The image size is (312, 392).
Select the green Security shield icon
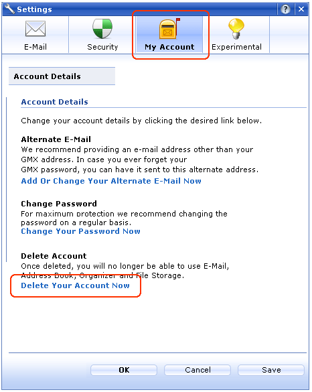pyautogui.click(x=102, y=29)
